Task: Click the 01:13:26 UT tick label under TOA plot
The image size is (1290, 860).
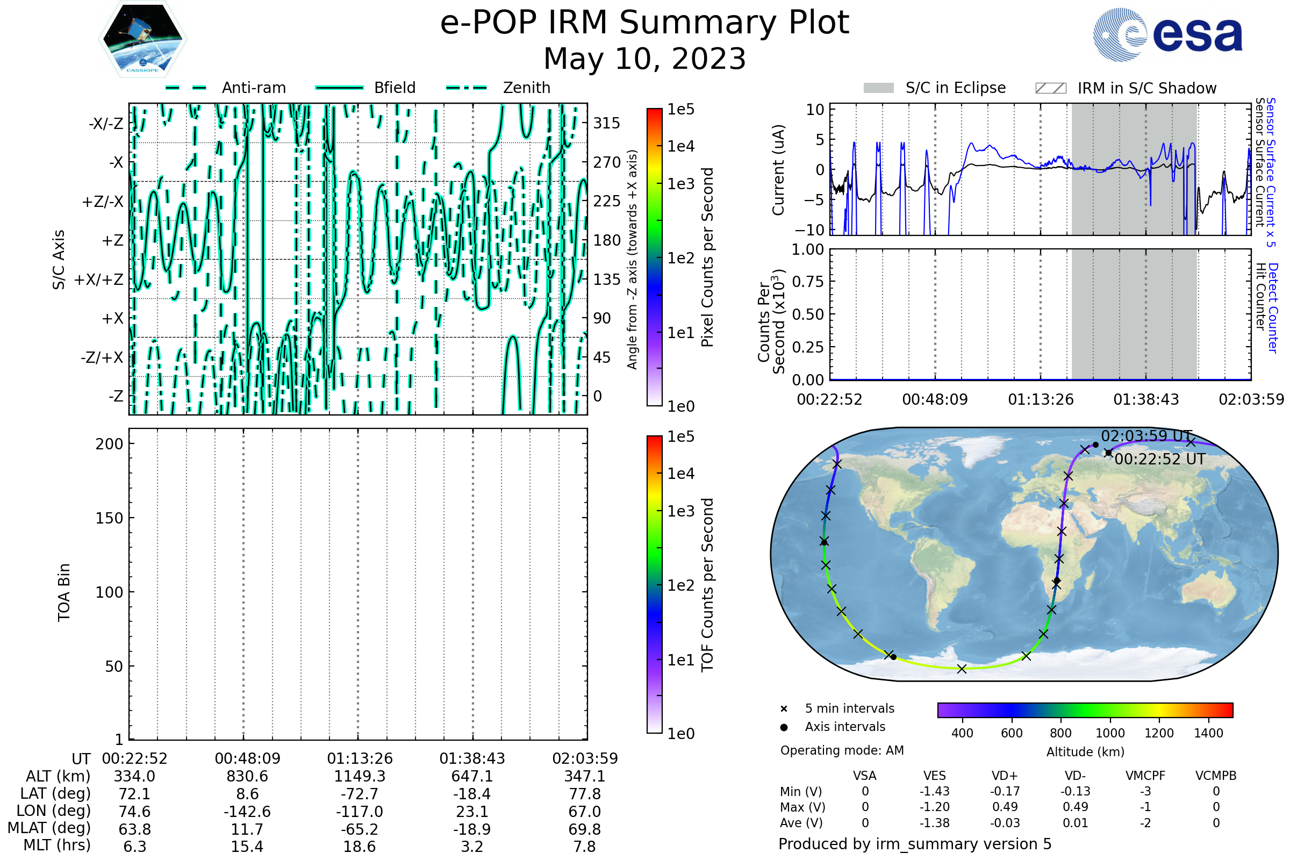Action: coord(360,758)
